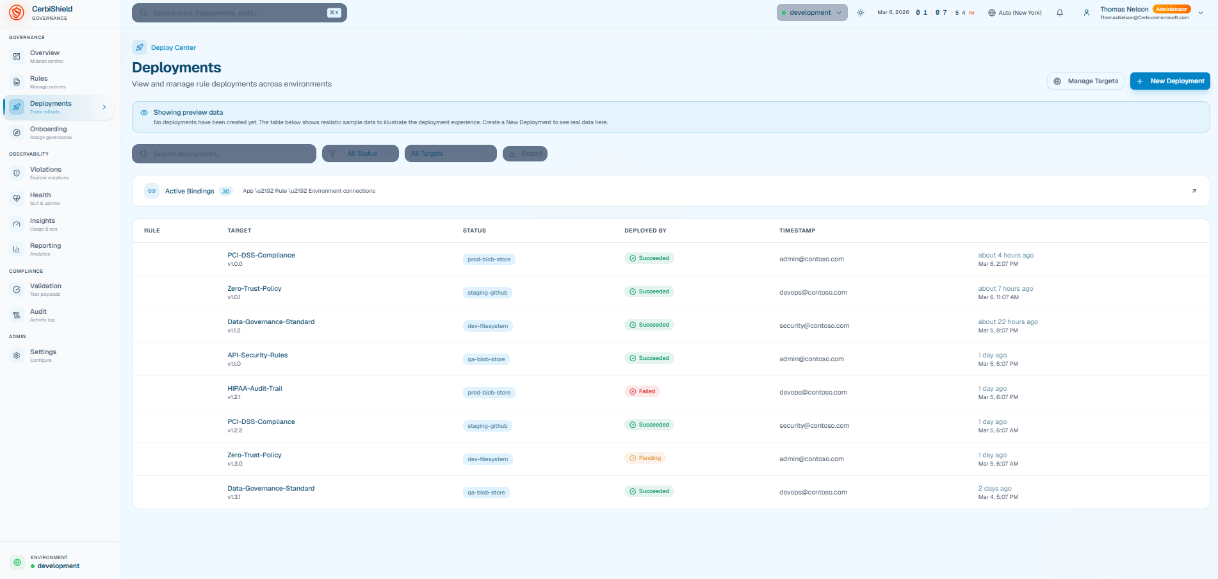Expand the Deployments sidebar chevron

pyautogui.click(x=104, y=107)
